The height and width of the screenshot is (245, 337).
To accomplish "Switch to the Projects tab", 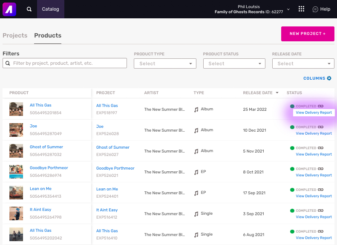I will point(15,35).
